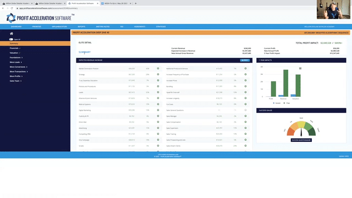The height and width of the screenshot is (198, 352).
Task: Open the Priorities nav item
Action: pos(37,27)
